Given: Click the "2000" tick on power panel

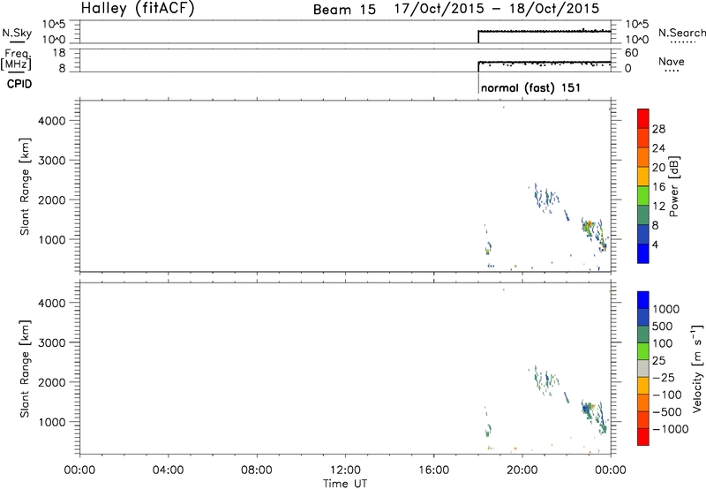Looking at the screenshot, I should (x=51, y=199).
